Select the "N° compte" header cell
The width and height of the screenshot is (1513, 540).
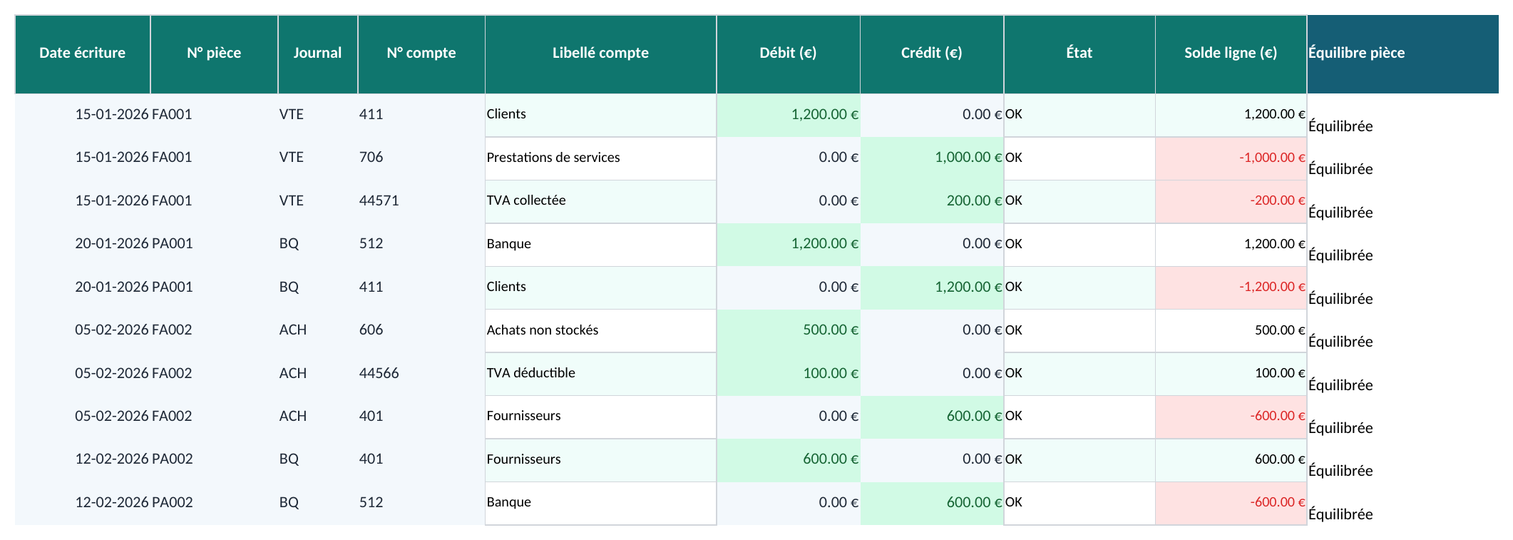(x=421, y=54)
